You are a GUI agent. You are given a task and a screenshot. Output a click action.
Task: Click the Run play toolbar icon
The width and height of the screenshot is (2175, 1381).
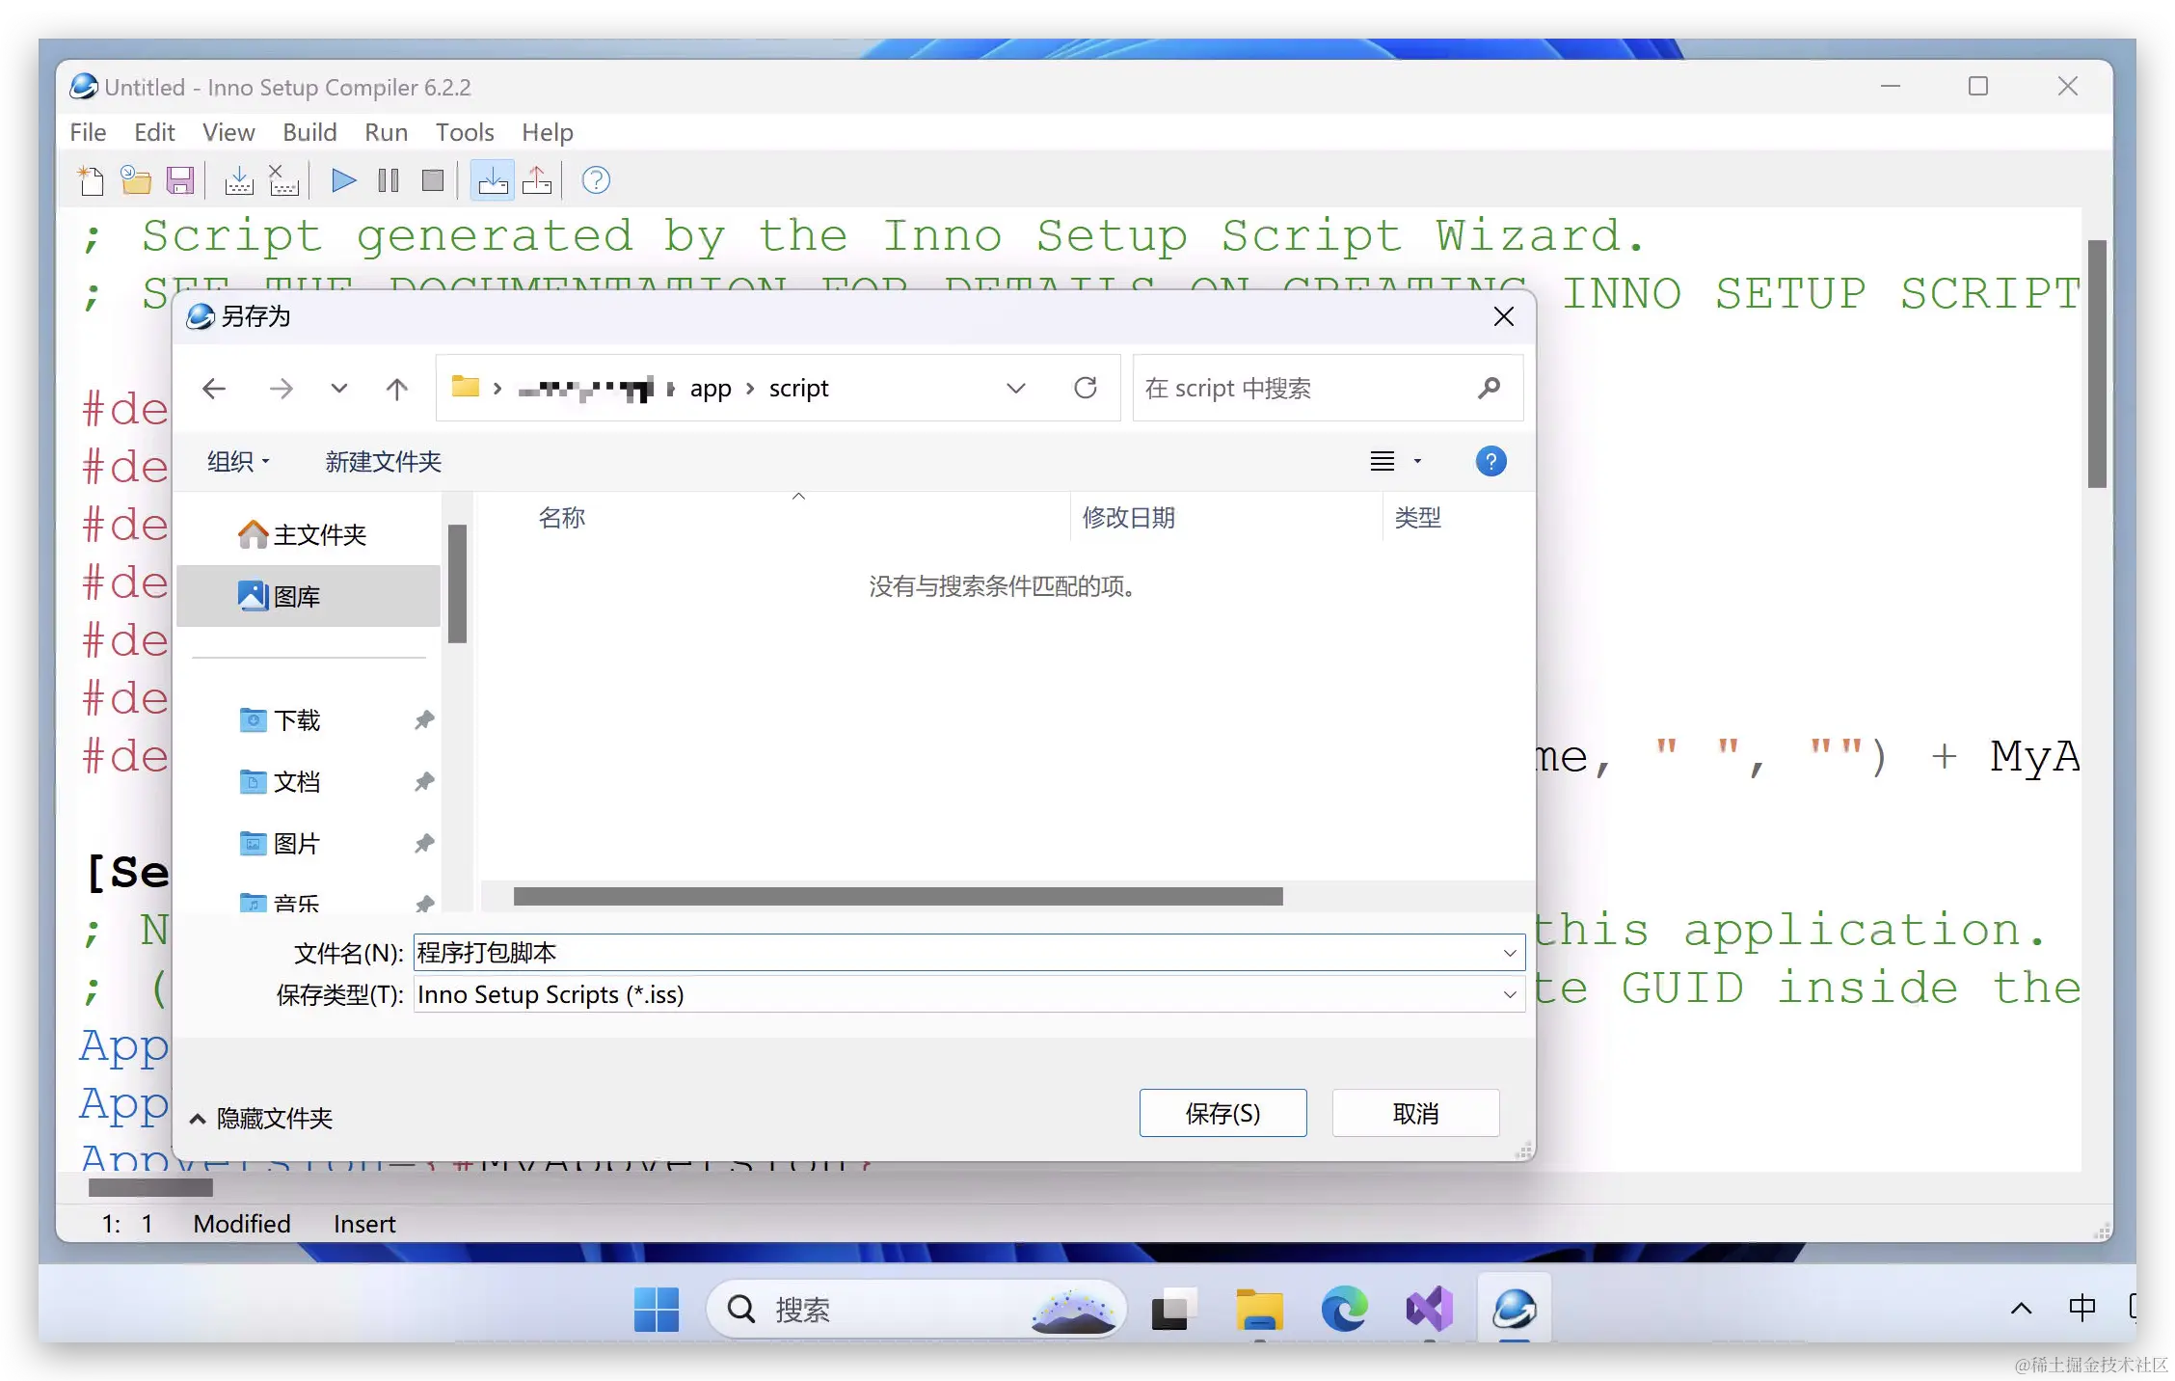(x=344, y=180)
